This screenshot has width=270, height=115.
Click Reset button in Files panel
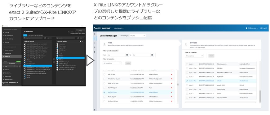(x=128, y=63)
